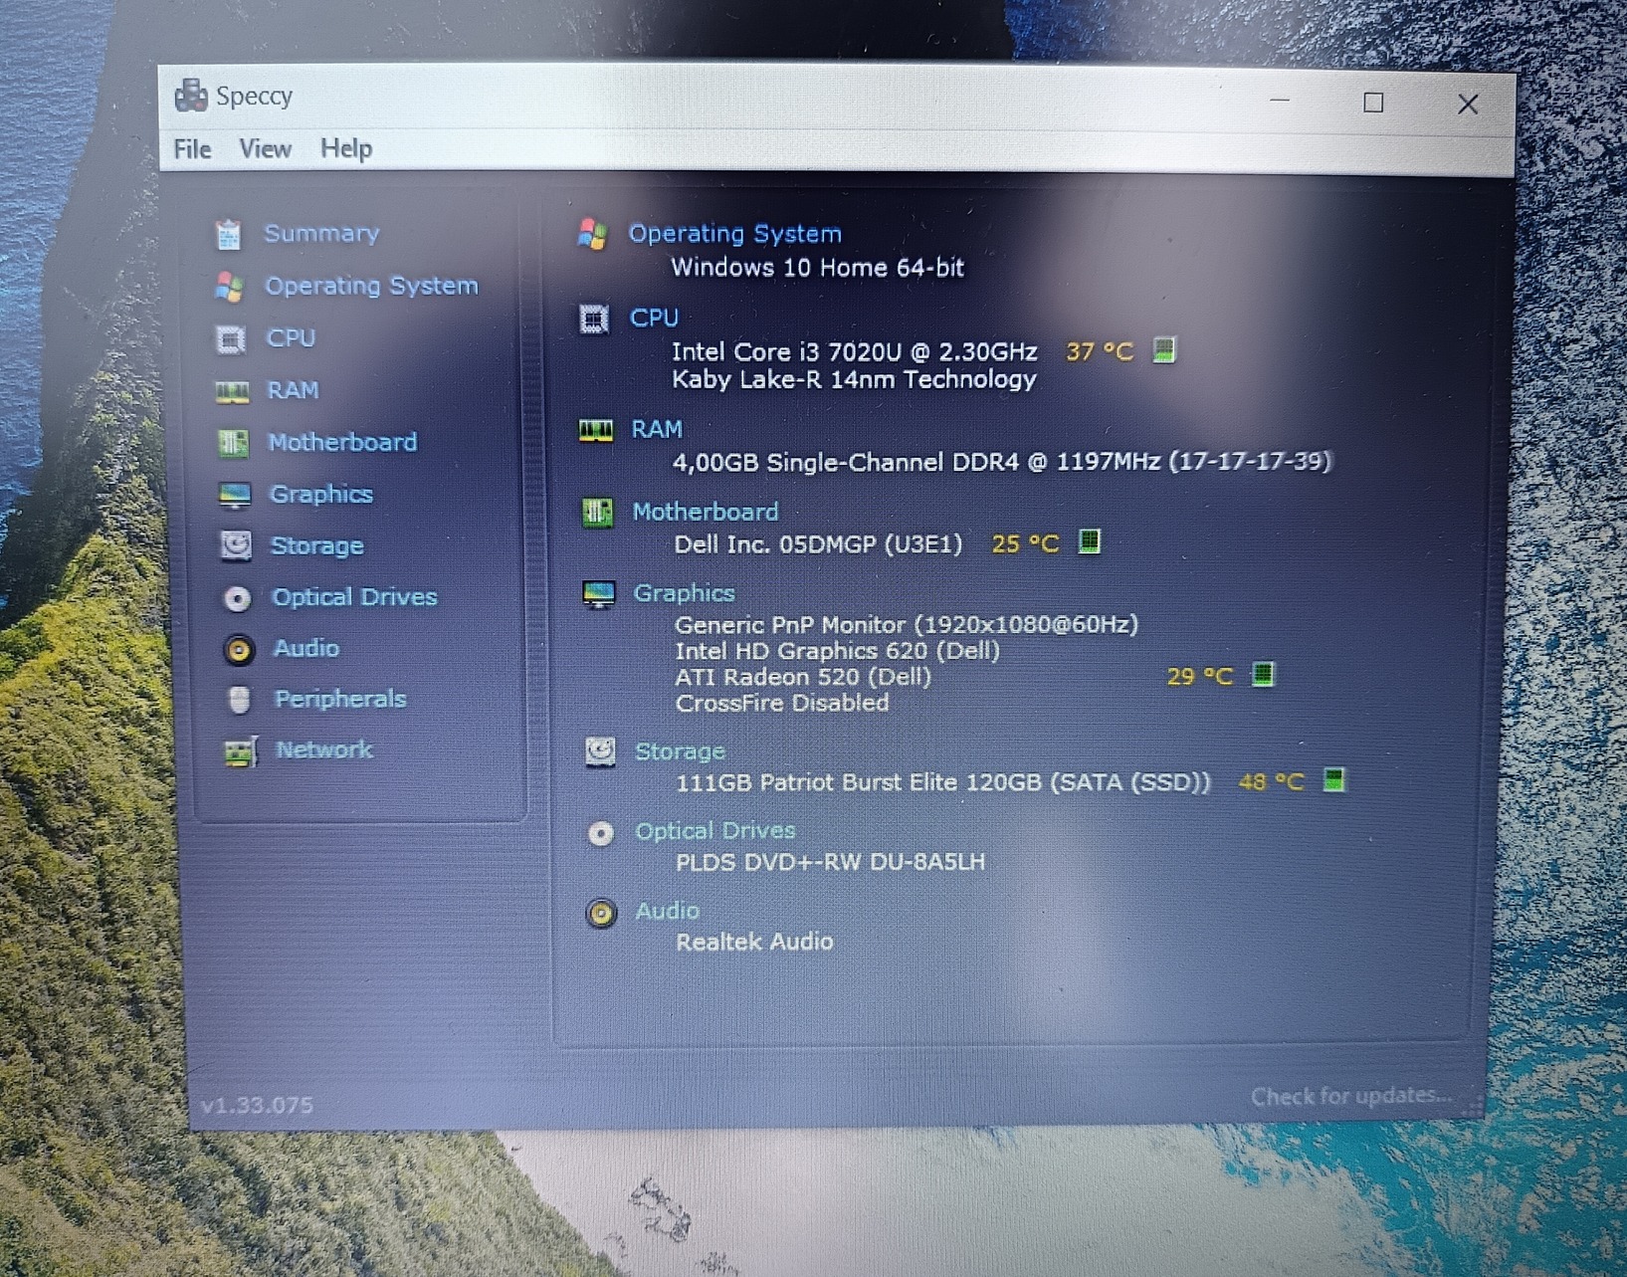Click the Motherboard icon in sidebar
1627x1277 pixels.
click(234, 443)
